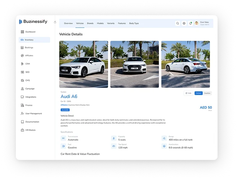Click the Transmission specification icon
This screenshot has width=237, height=178.
tap(63, 138)
